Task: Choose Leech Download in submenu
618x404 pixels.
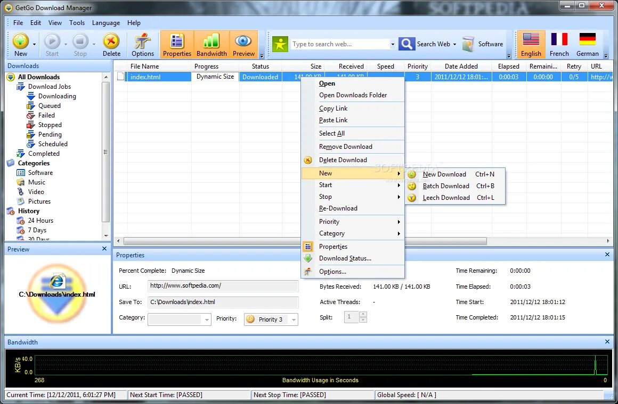Action: 455,197
